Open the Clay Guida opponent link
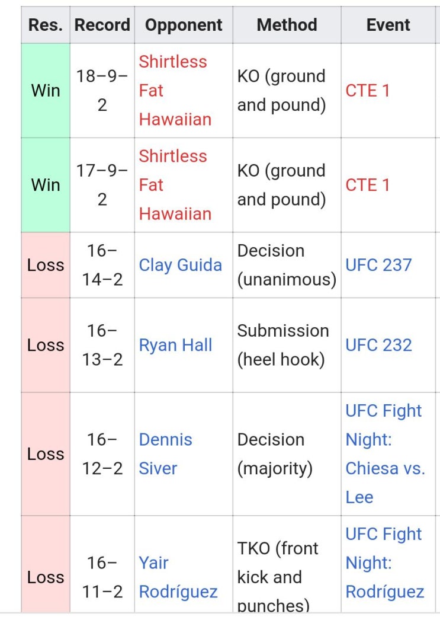 (x=180, y=265)
